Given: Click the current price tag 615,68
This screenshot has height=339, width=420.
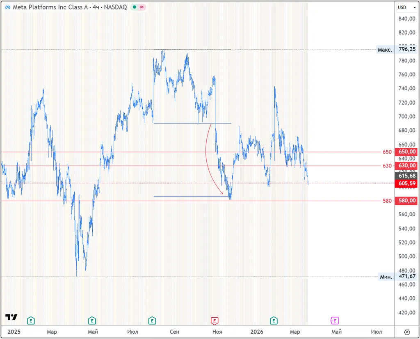Looking at the screenshot, I should pyautogui.click(x=406, y=176).
